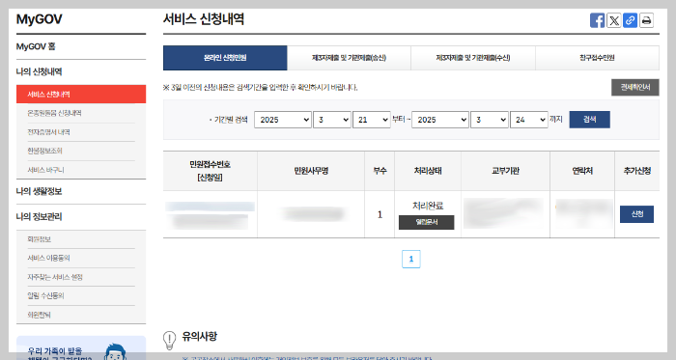Screen dimensions: 676x360
Task: Copy the page link with the link icon
Action: point(630,20)
